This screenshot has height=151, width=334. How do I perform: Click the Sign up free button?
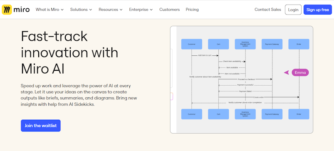[318, 10]
